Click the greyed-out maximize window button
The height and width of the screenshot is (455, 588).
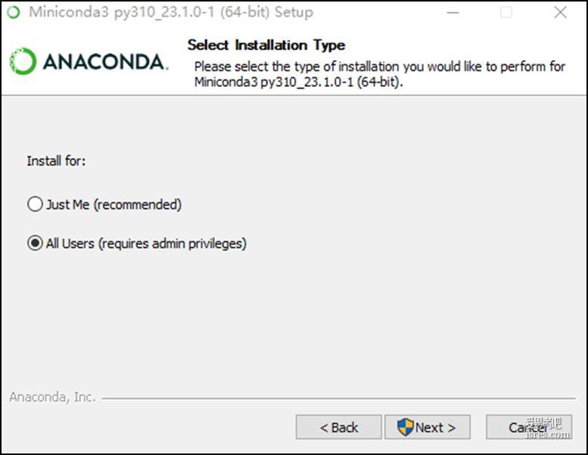point(506,12)
